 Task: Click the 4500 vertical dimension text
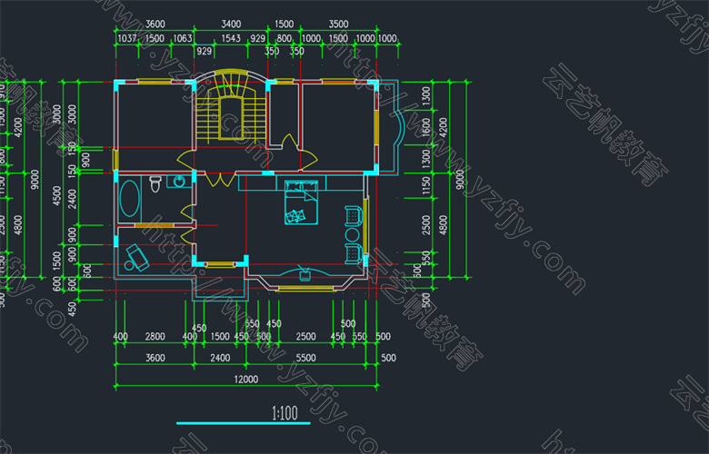[57, 195]
